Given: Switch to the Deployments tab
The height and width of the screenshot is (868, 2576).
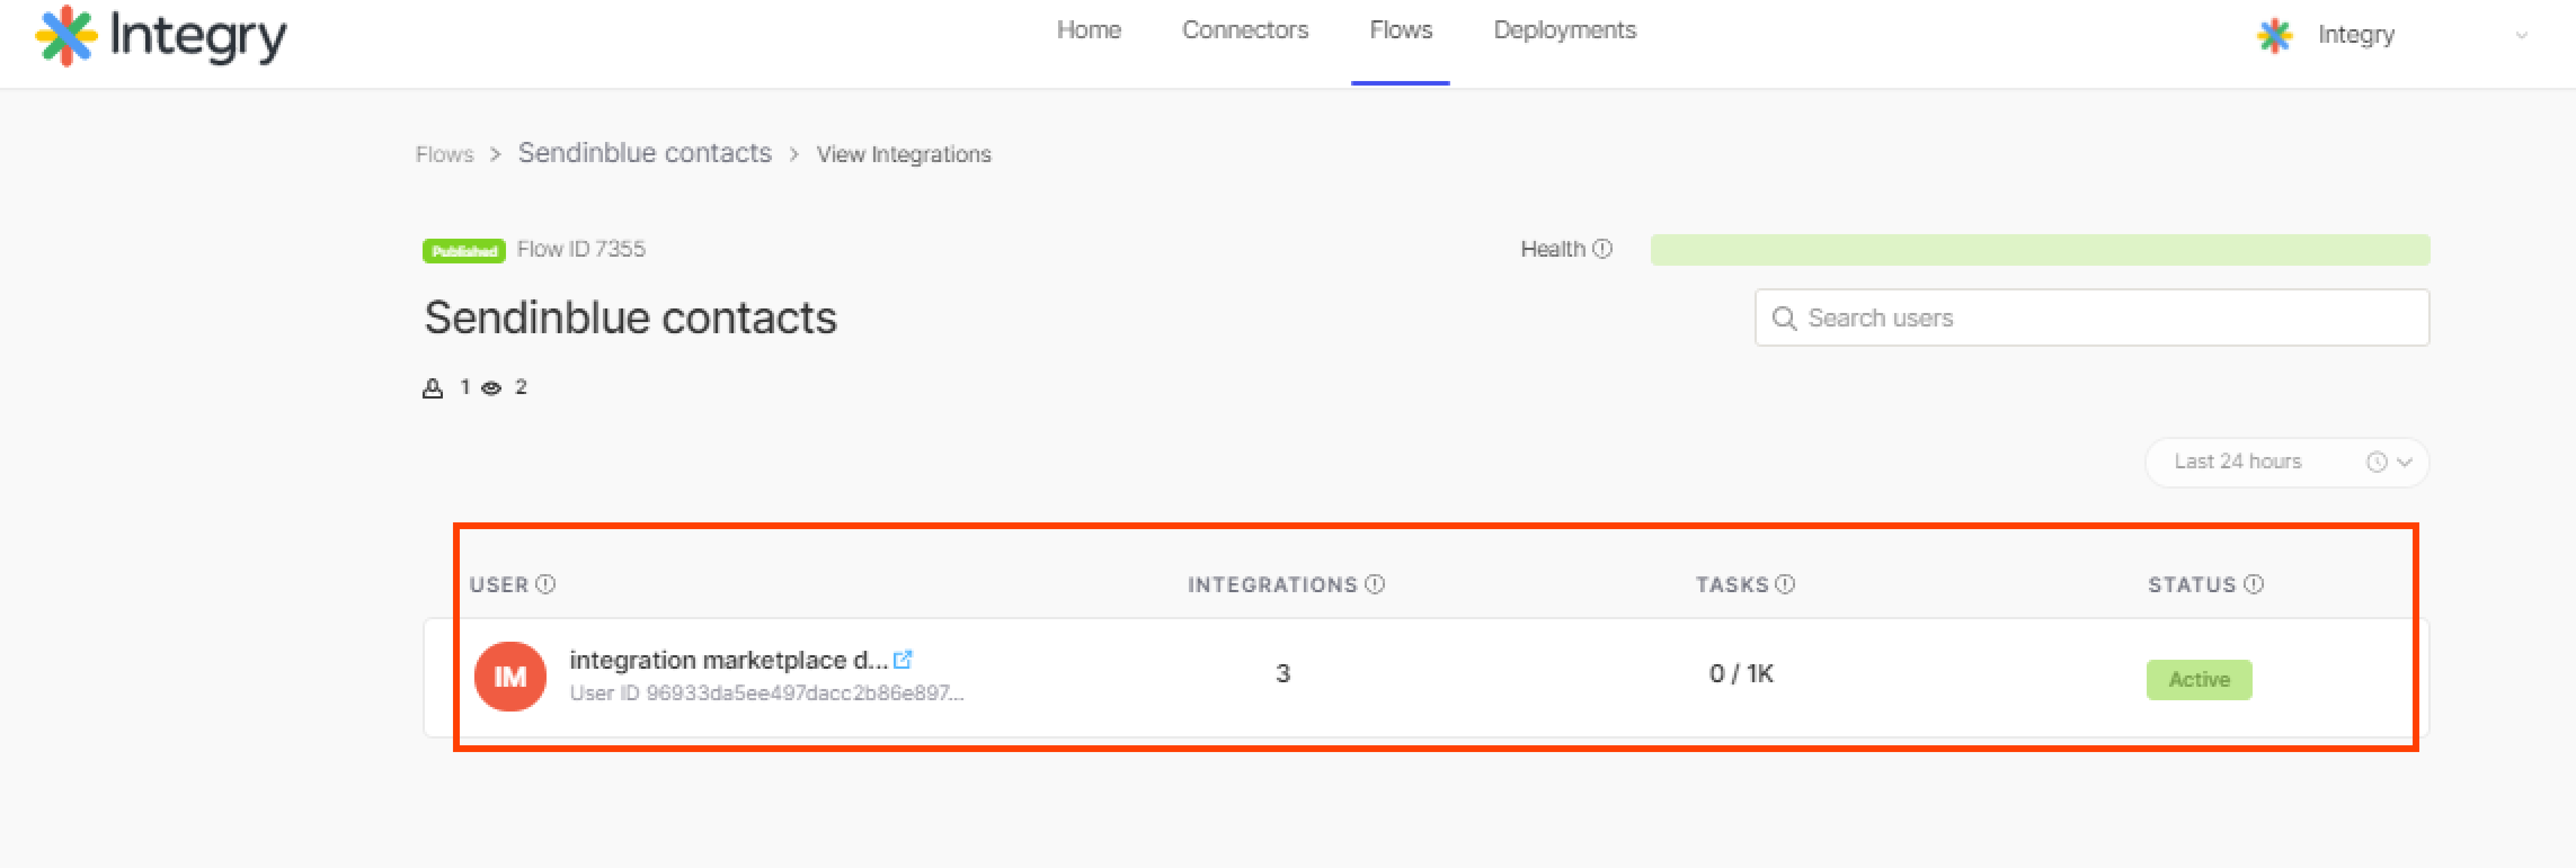Looking at the screenshot, I should pyautogui.click(x=1564, y=30).
